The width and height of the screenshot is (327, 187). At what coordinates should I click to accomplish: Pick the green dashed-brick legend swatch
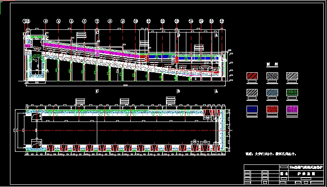[x=292, y=93]
